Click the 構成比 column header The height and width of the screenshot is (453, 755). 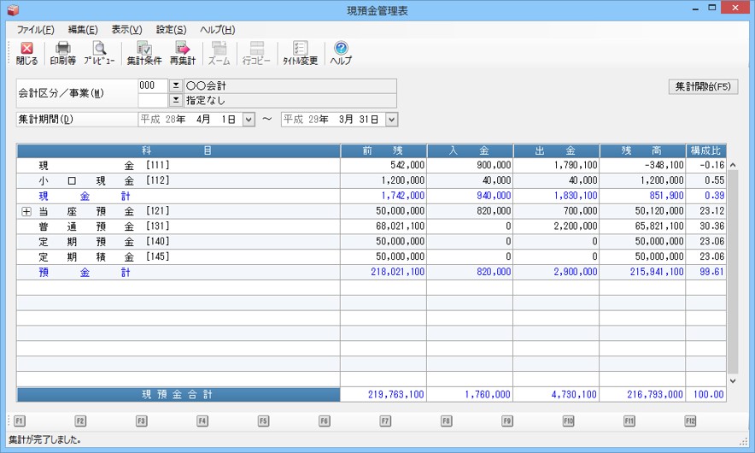(x=706, y=150)
